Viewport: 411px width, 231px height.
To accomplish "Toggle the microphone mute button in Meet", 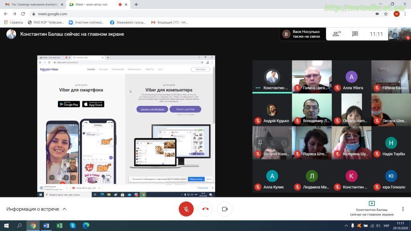I will [x=186, y=209].
